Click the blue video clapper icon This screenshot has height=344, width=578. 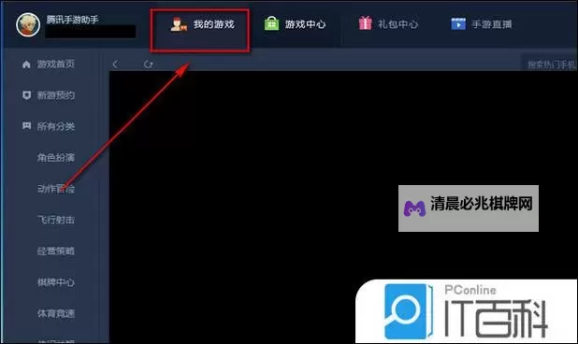point(458,24)
